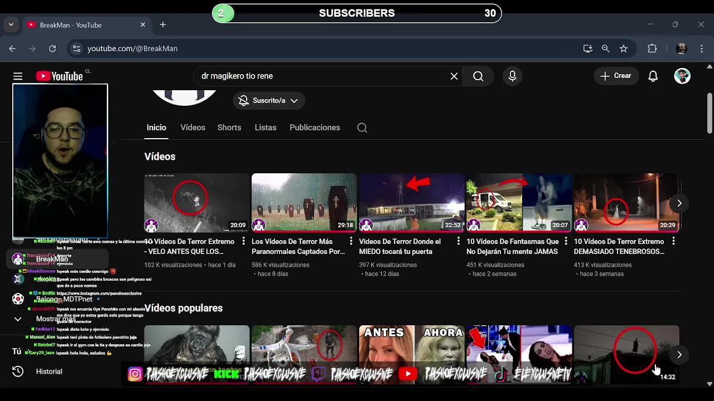This screenshot has width=714, height=401.
Task: Play the 29:18 coffins video thumbnail
Action: point(304,203)
